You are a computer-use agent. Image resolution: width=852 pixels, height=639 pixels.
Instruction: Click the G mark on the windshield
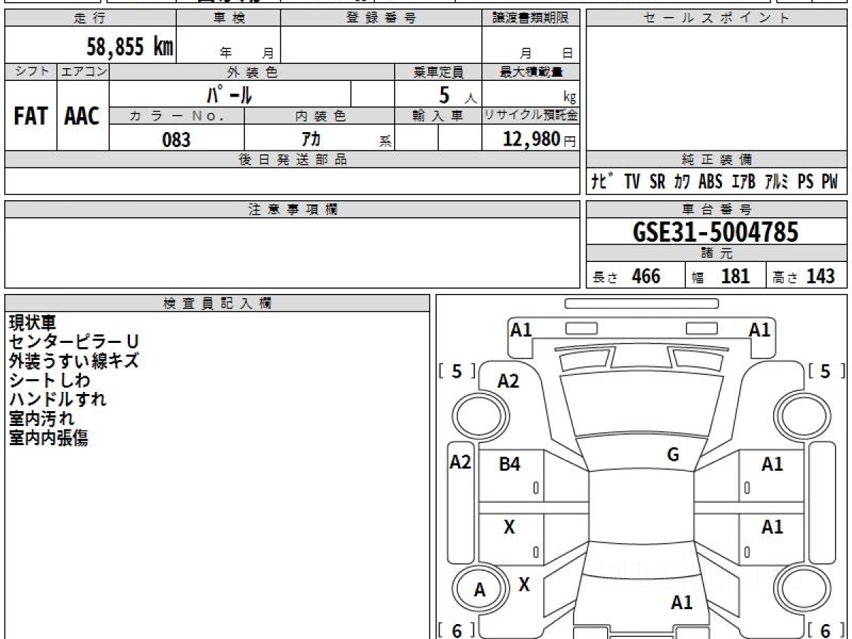673,455
